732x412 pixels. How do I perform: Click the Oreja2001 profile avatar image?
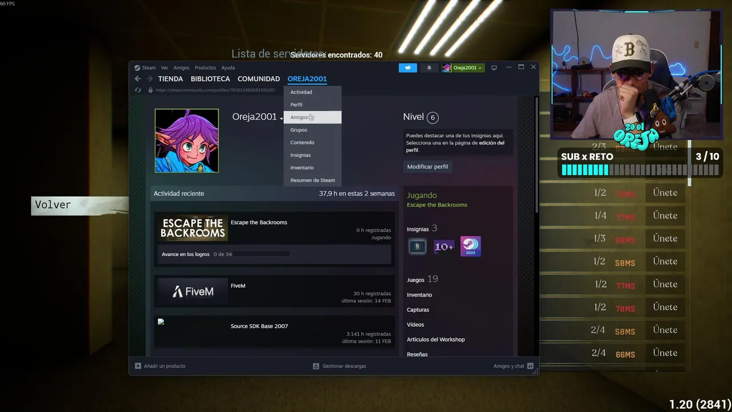[187, 141]
